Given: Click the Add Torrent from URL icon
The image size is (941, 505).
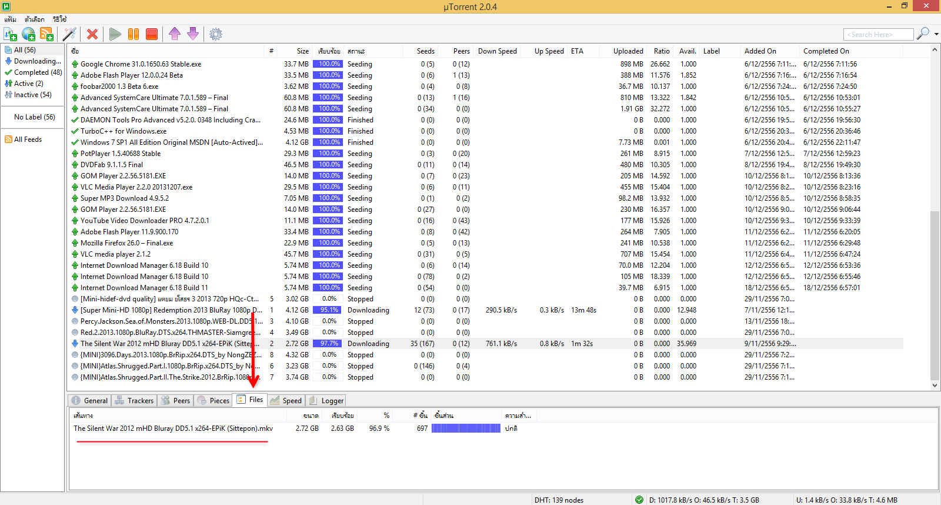Looking at the screenshot, I should (x=28, y=34).
